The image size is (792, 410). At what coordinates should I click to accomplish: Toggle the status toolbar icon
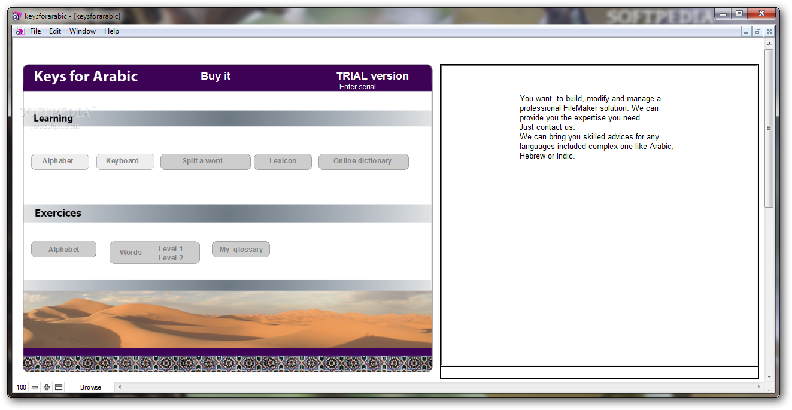(x=59, y=387)
